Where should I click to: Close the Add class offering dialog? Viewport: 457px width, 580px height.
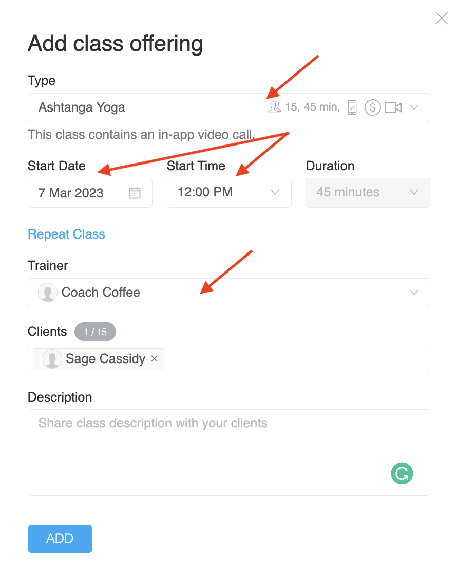pyautogui.click(x=442, y=18)
